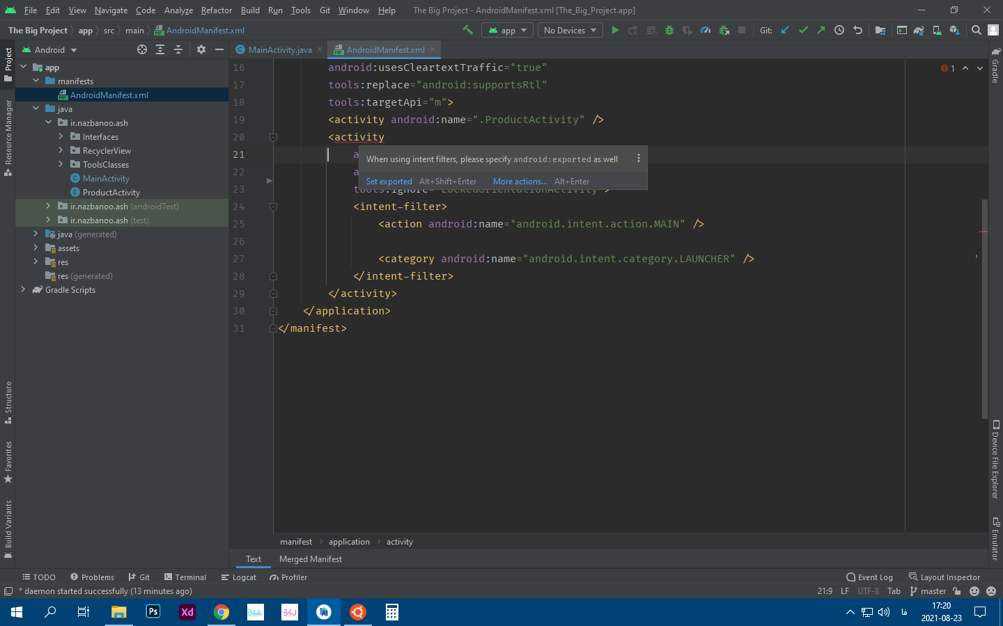The width and height of the screenshot is (1003, 626).
Task: Open the app run configuration dropdown
Action: point(507,30)
